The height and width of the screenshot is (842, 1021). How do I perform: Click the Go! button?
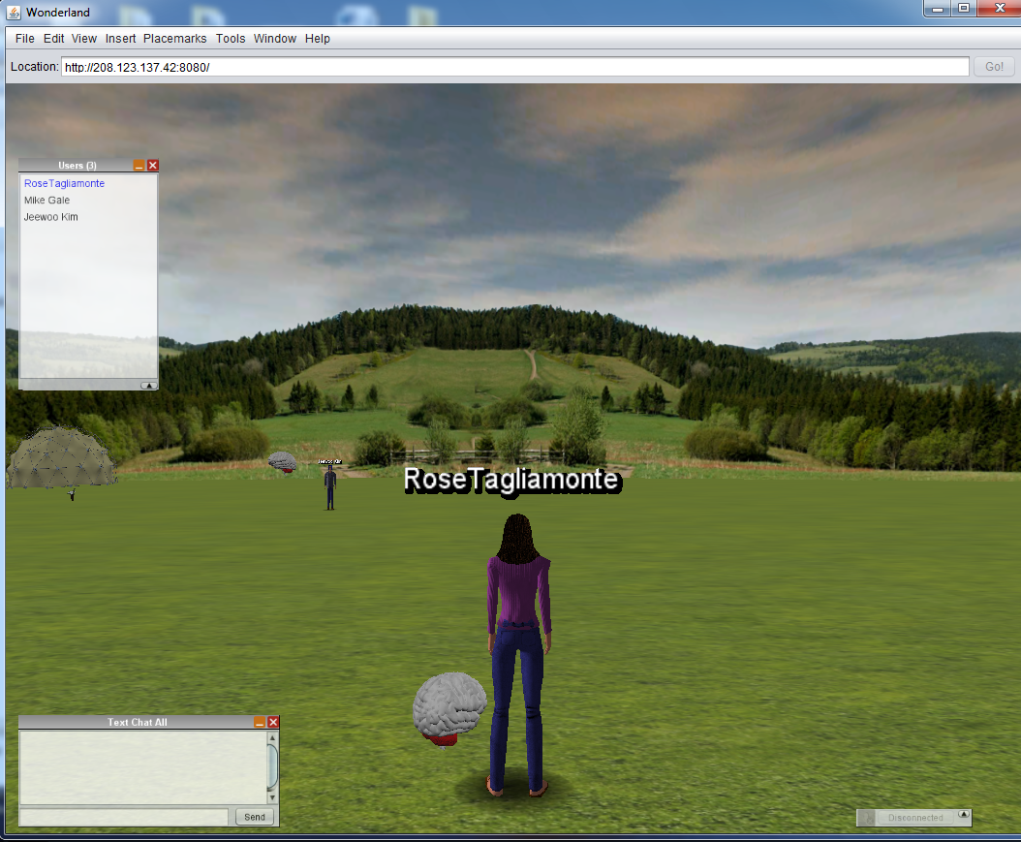(x=994, y=67)
